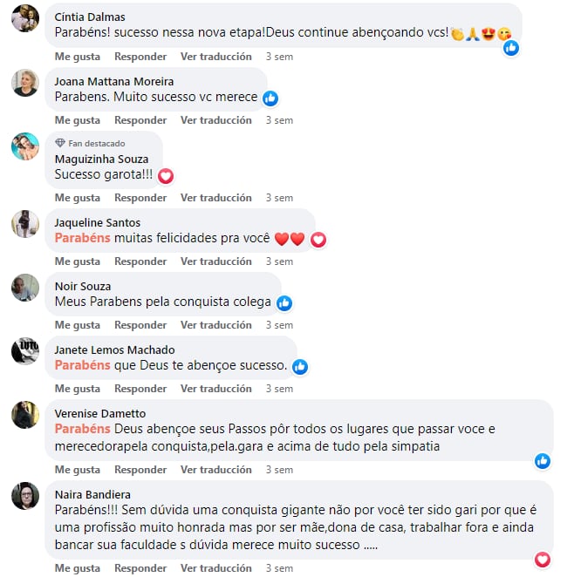Open Maguizinha Souza's profile name link

point(101,160)
